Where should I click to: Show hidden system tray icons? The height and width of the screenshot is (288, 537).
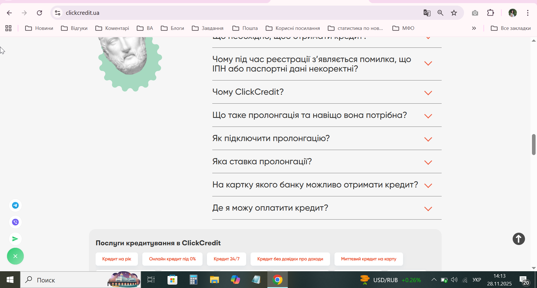tap(434, 280)
